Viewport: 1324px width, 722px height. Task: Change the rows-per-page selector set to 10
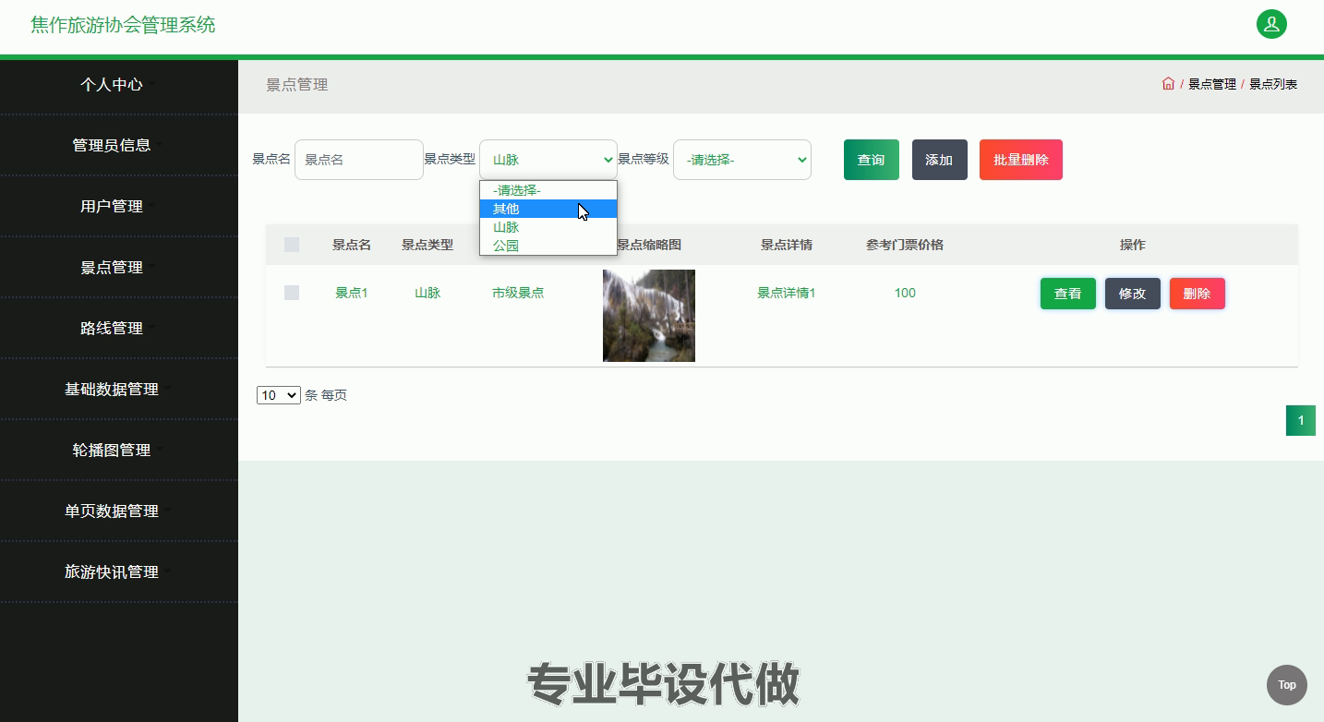(x=279, y=395)
